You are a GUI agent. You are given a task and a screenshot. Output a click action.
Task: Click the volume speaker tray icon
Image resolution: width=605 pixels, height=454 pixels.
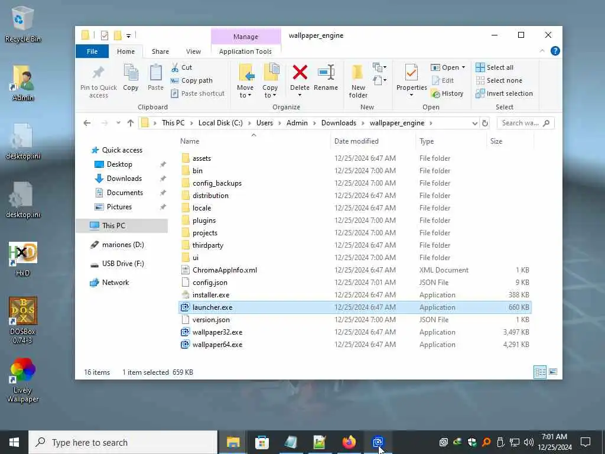pos(529,442)
